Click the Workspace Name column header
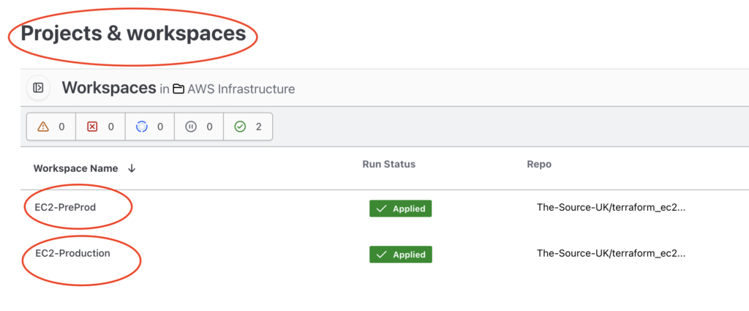 coord(75,168)
